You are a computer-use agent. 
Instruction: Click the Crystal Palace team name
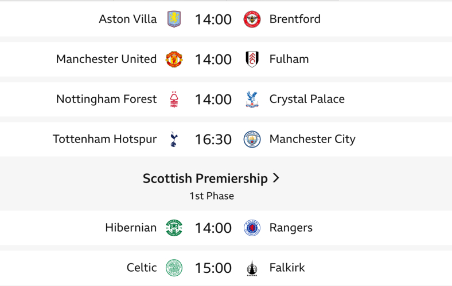(307, 99)
